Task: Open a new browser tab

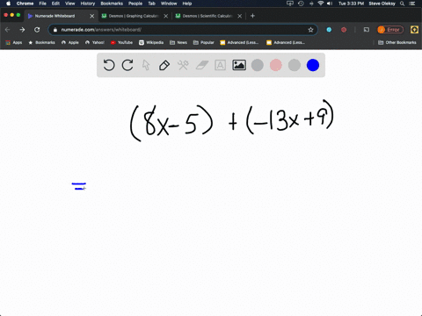Action: point(252,16)
